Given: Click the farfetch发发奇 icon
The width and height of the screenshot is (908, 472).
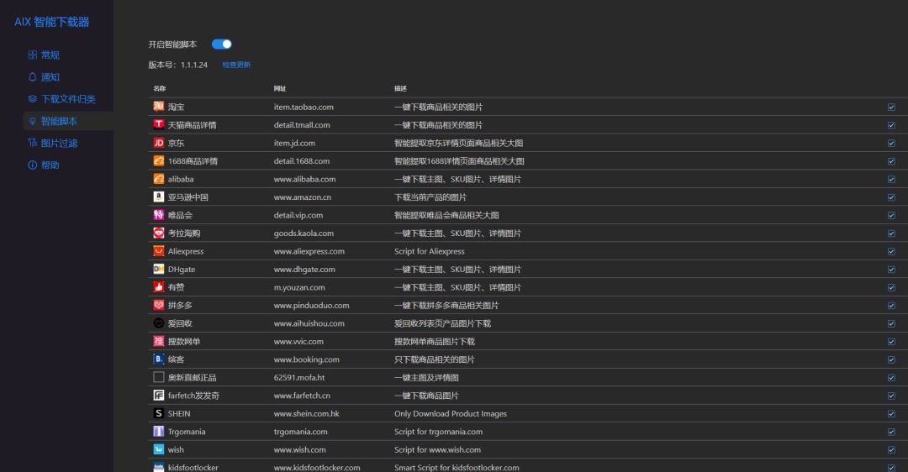Looking at the screenshot, I should click(x=158, y=396).
